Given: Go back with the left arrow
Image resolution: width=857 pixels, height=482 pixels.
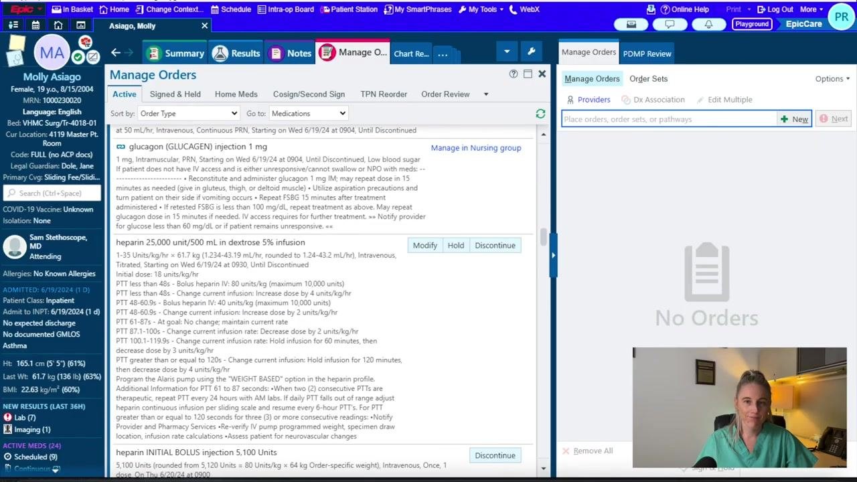Looking at the screenshot, I should 116,53.
